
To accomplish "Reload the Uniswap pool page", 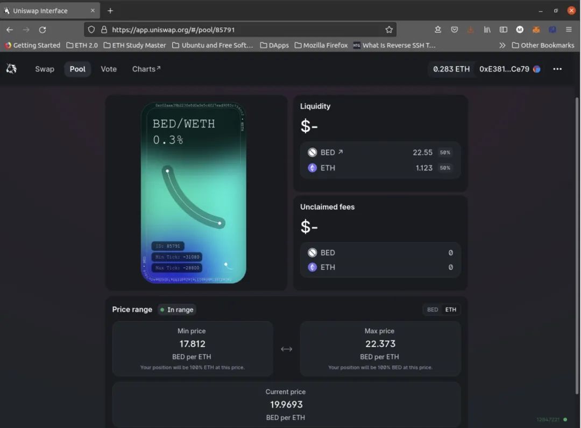I will pyautogui.click(x=42, y=30).
